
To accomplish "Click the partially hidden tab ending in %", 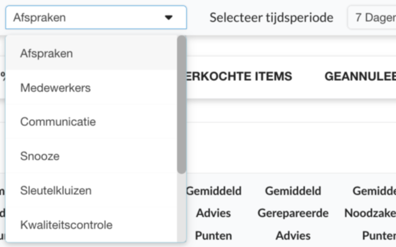I will tap(3, 77).
